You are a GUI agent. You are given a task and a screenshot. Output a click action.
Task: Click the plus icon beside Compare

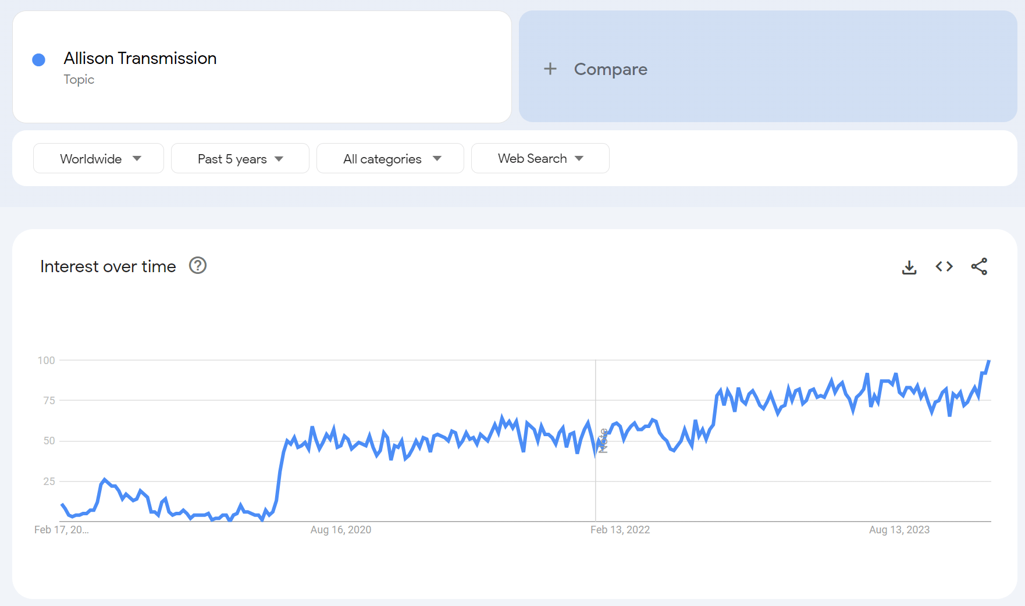tap(550, 69)
